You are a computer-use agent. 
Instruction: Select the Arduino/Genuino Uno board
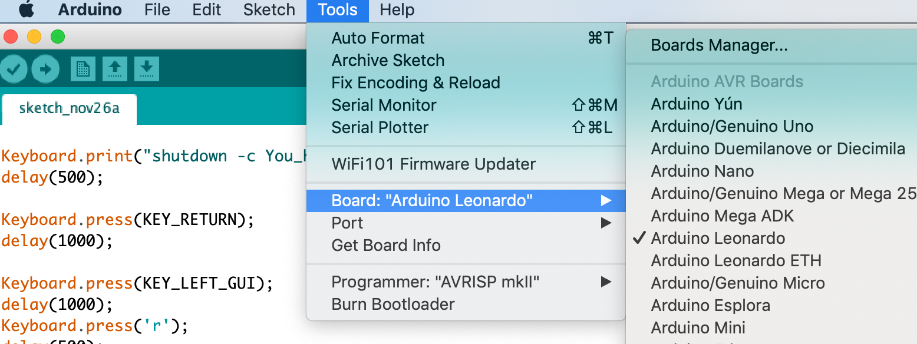point(771,127)
